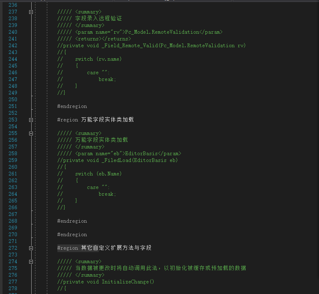Click line number 259 in the gutter
The height and width of the screenshot is (294, 319).
tap(13, 160)
